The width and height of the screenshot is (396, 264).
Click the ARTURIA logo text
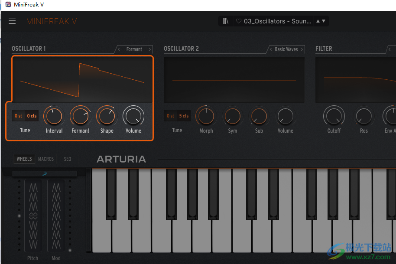click(121, 159)
